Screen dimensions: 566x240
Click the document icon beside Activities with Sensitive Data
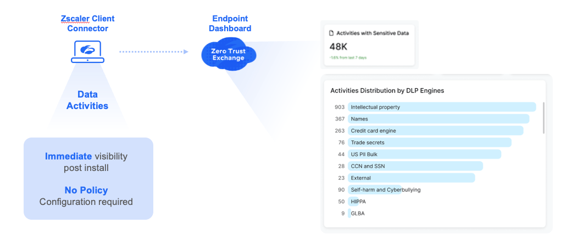pyautogui.click(x=331, y=33)
